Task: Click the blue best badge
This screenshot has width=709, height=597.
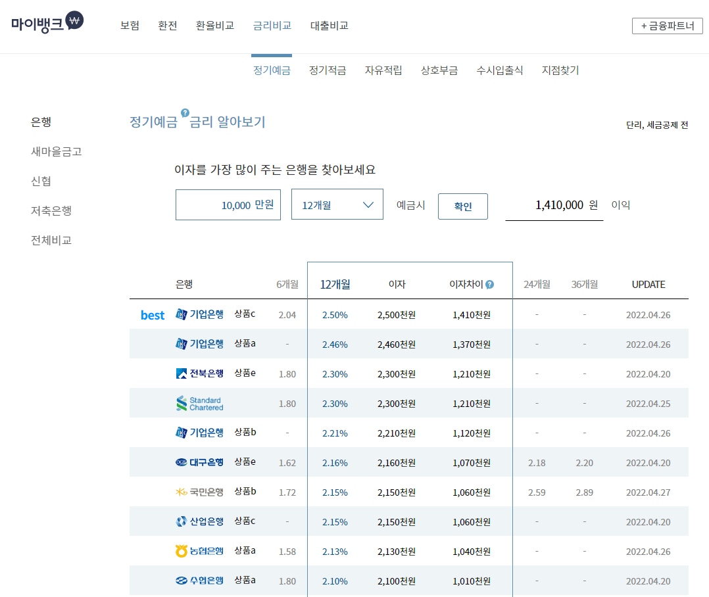Action: (153, 316)
